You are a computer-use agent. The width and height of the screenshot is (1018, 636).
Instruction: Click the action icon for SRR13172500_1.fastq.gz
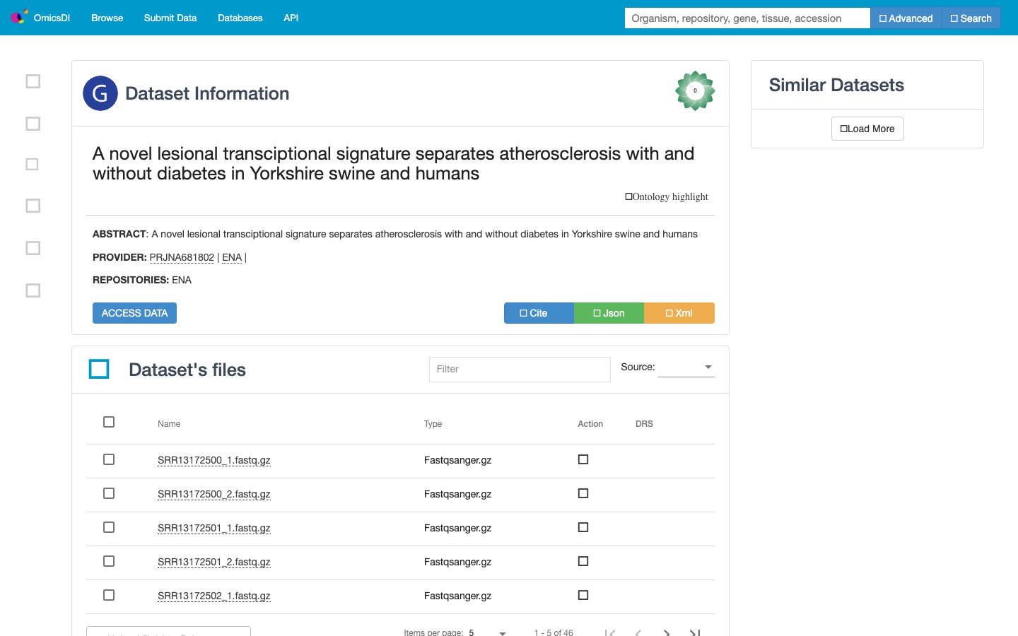[583, 459]
